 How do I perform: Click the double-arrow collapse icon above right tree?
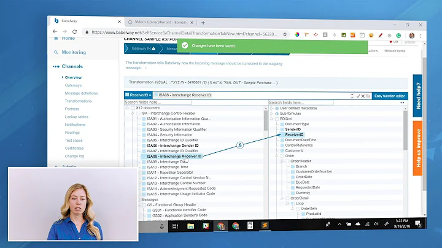click(x=402, y=103)
